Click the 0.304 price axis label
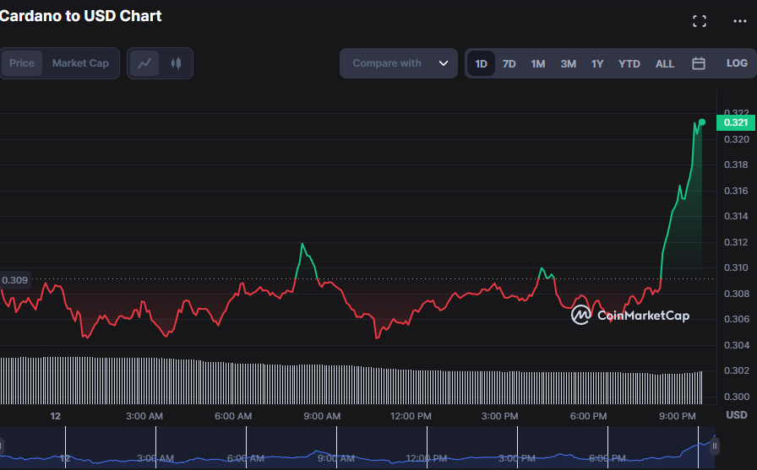 click(736, 345)
